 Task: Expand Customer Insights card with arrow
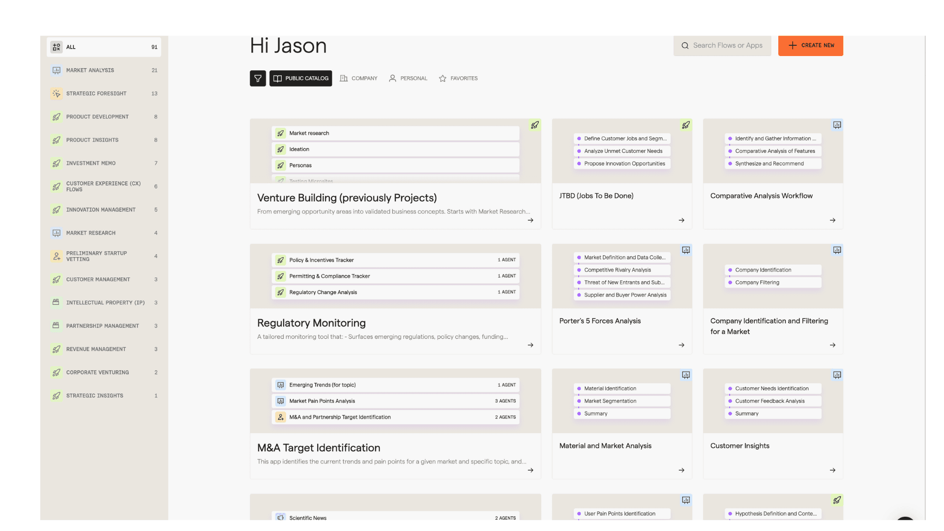[832, 471]
